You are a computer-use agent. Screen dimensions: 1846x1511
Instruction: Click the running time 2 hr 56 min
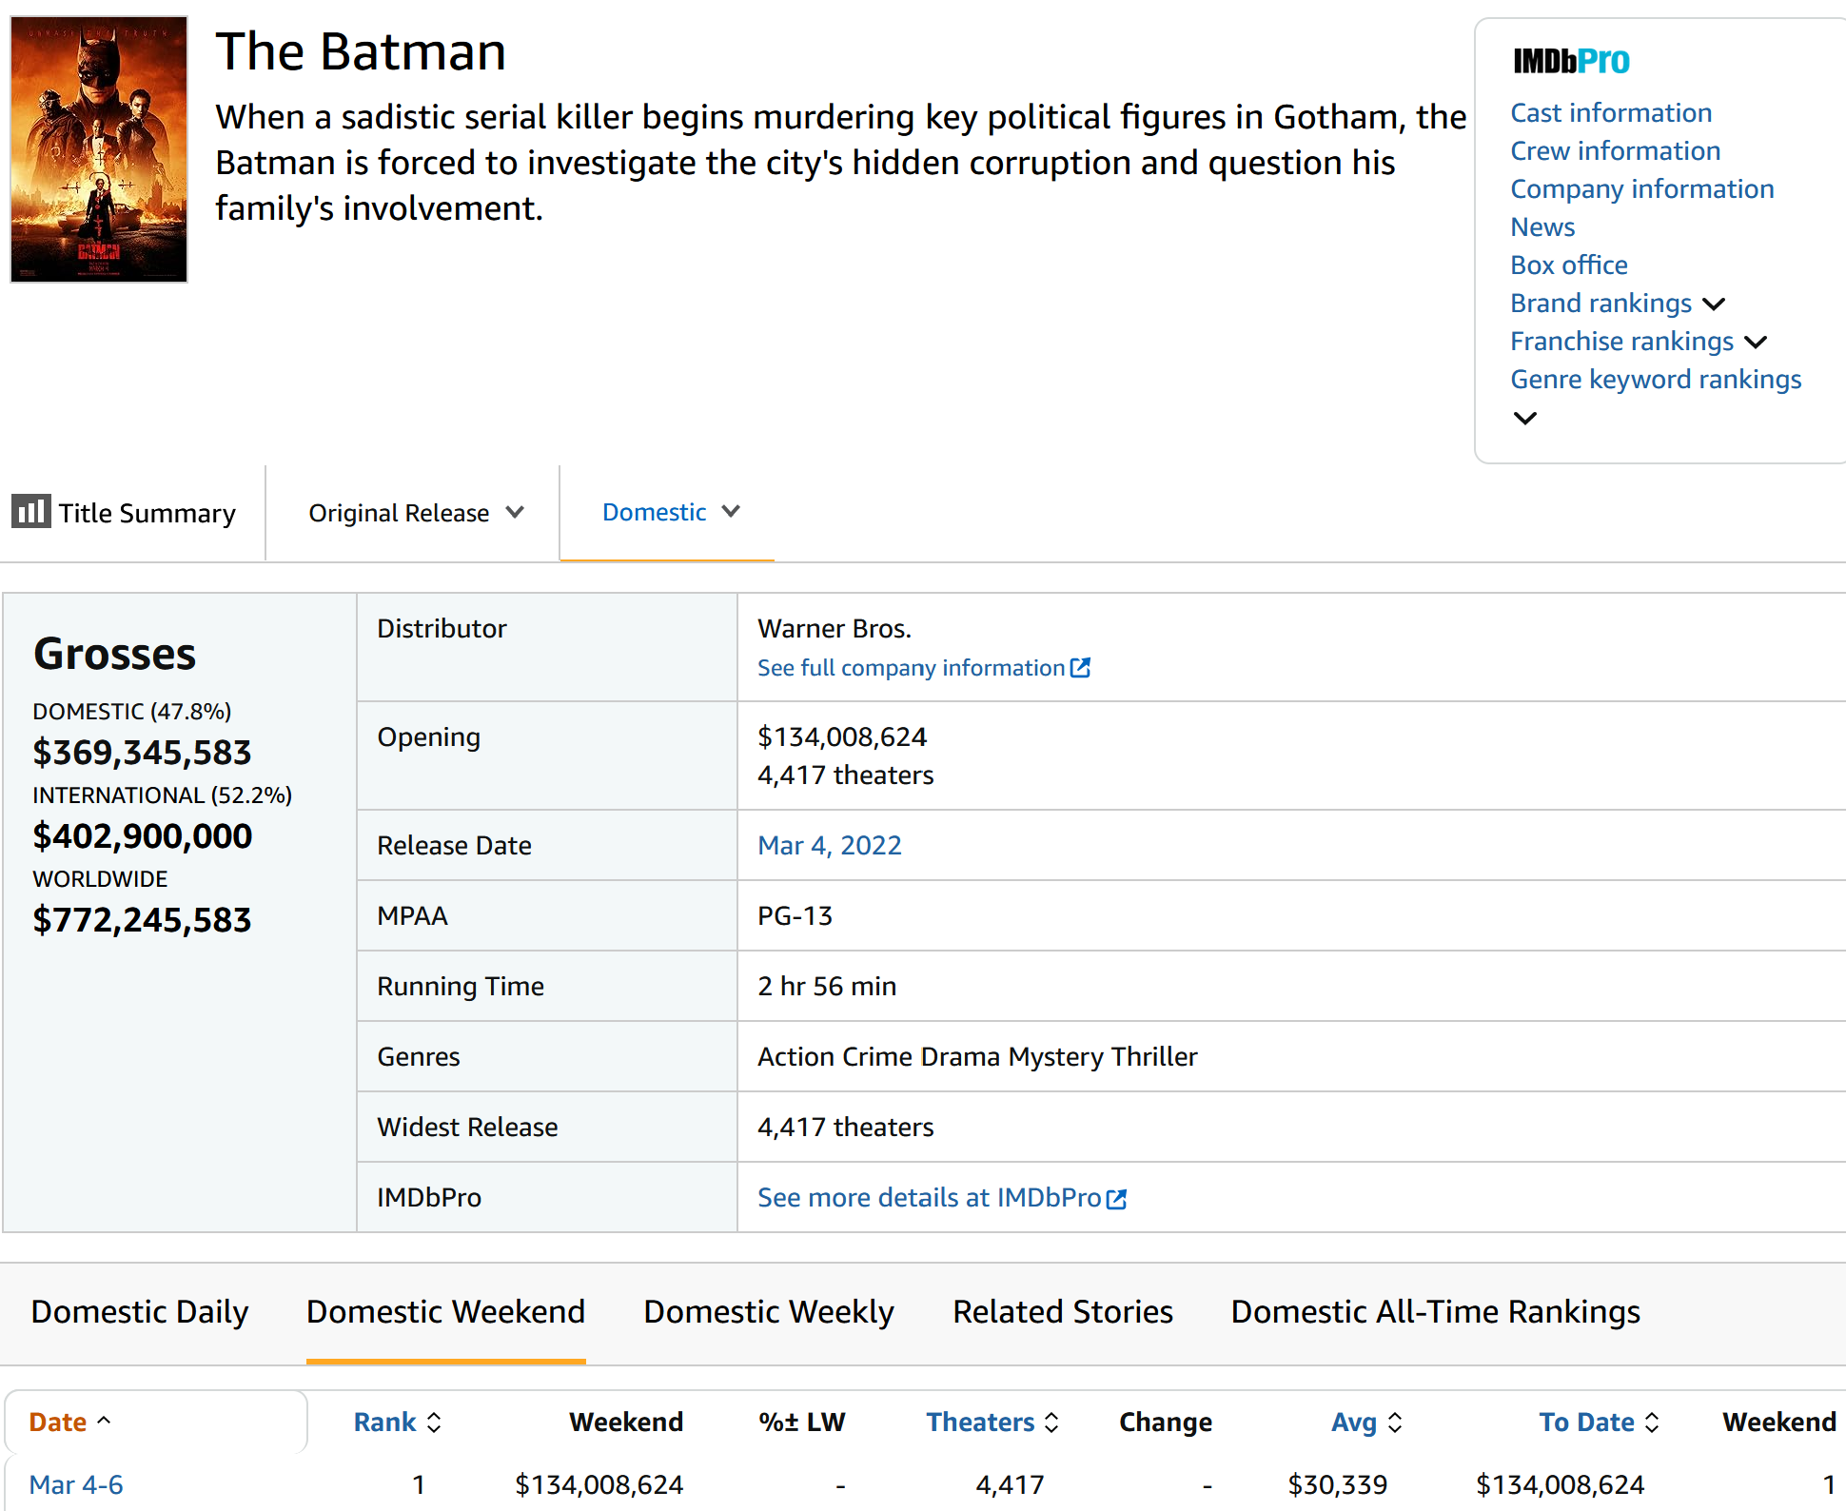pyautogui.click(x=827, y=987)
